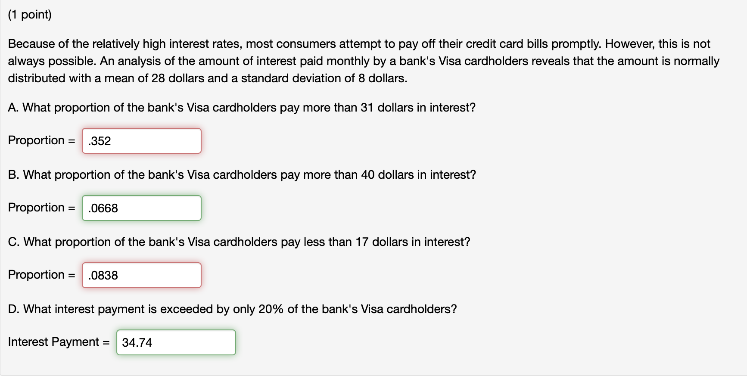
Task: Click the question text for part A
Action: click(x=241, y=108)
